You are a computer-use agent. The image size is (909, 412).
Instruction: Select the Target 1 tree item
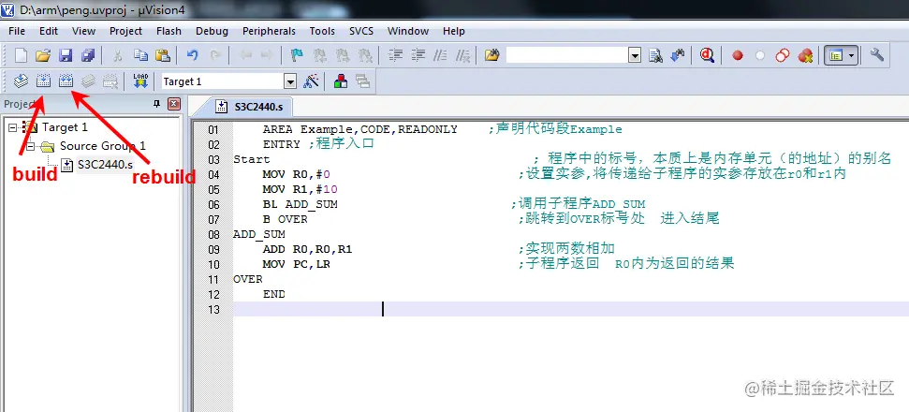[x=65, y=127]
